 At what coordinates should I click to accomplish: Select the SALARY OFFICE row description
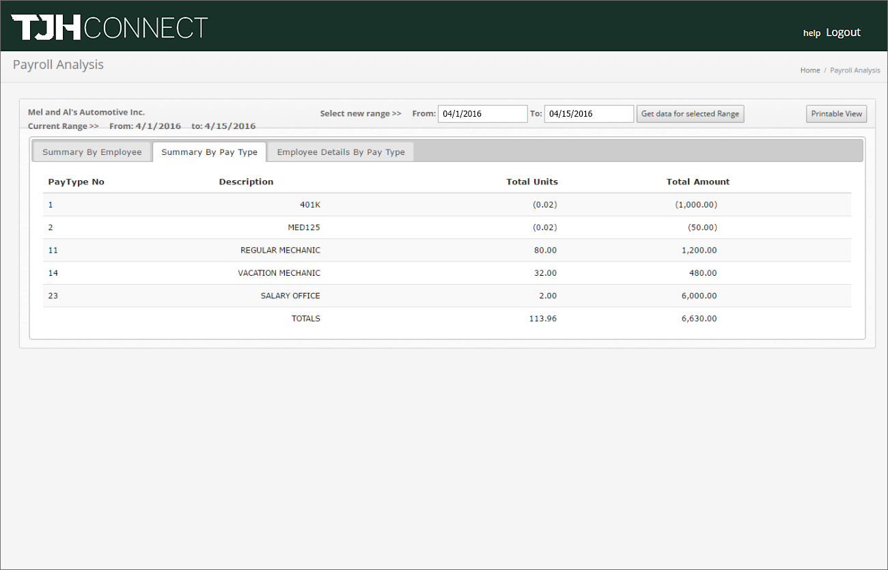pyautogui.click(x=290, y=296)
